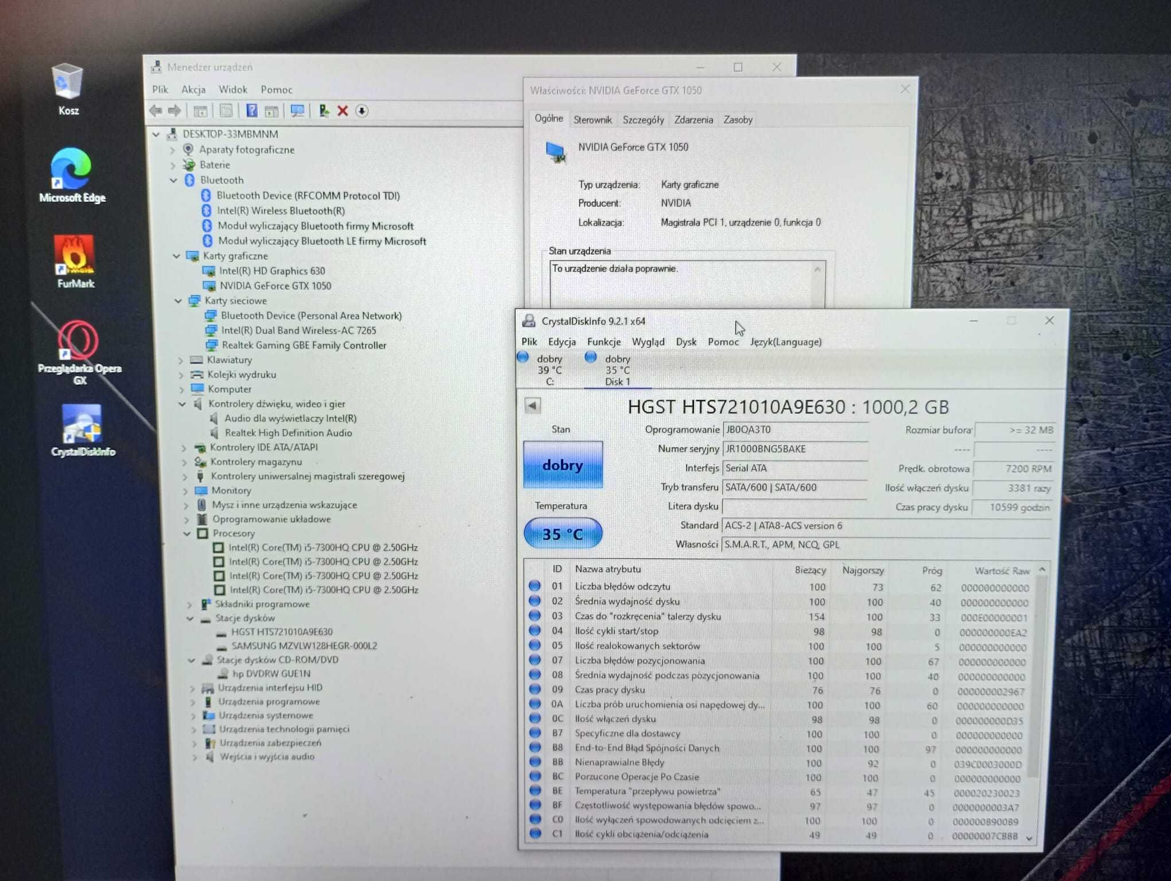
Task: Switch to the Zdarzenia tab in properties
Action: pos(693,119)
